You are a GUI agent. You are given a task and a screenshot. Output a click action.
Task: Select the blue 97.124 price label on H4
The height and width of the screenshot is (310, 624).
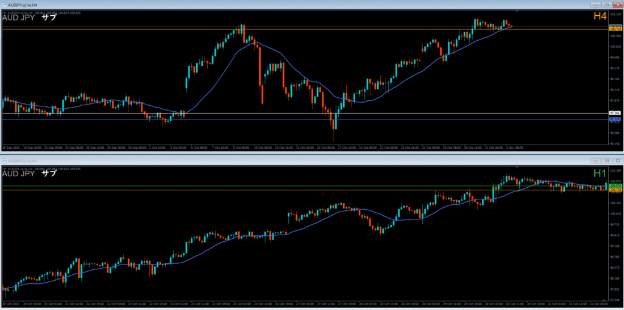tap(615, 119)
